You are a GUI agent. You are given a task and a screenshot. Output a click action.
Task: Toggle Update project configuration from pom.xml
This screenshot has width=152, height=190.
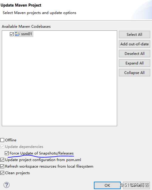point(2,160)
